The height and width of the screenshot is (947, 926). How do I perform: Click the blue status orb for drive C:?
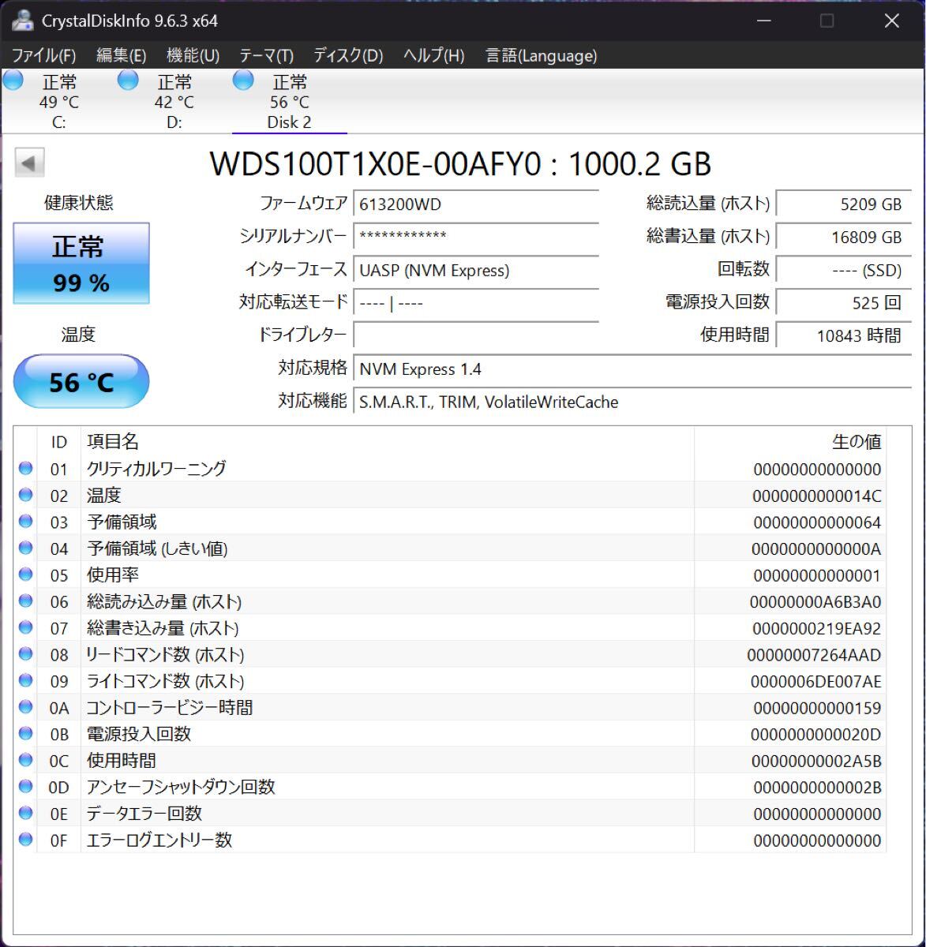tap(13, 80)
